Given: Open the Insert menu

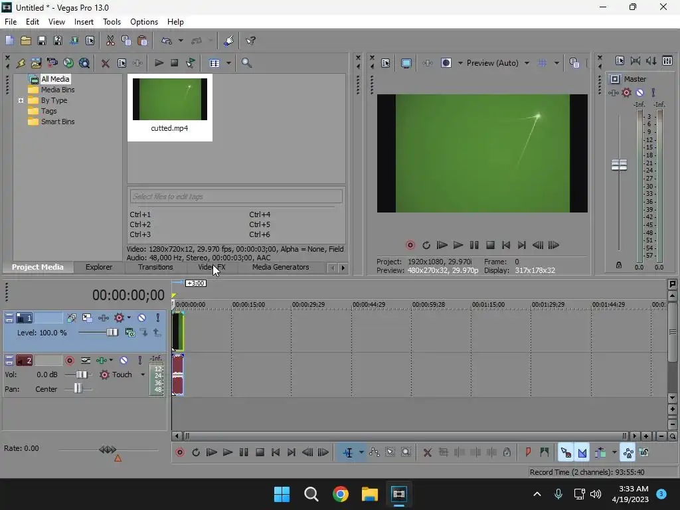Looking at the screenshot, I should click(x=84, y=22).
